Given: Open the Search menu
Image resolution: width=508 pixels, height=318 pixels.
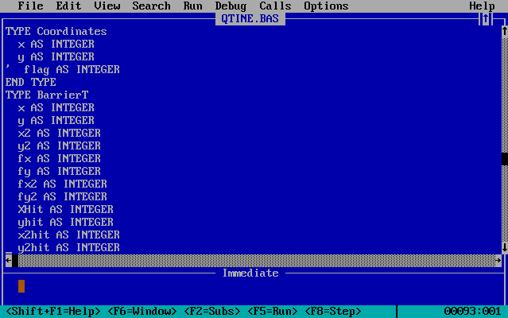Looking at the screenshot, I should [x=151, y=6].
